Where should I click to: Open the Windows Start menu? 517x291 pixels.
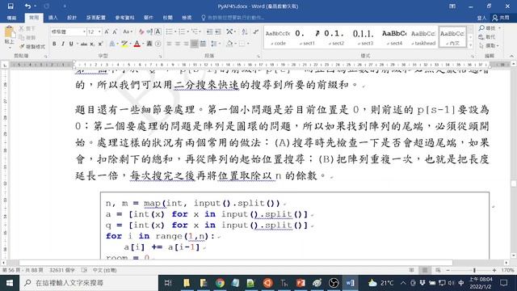[10, 283]
